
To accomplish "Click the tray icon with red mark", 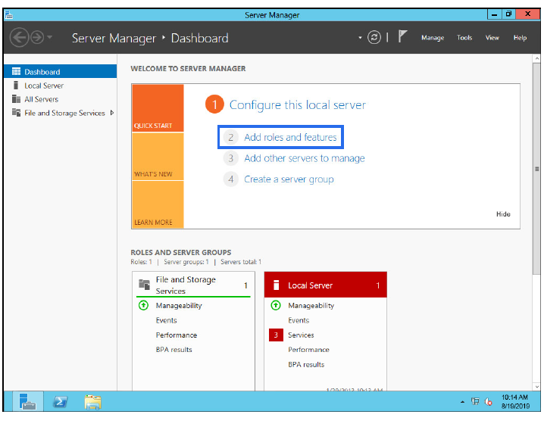I will (489, 401).
